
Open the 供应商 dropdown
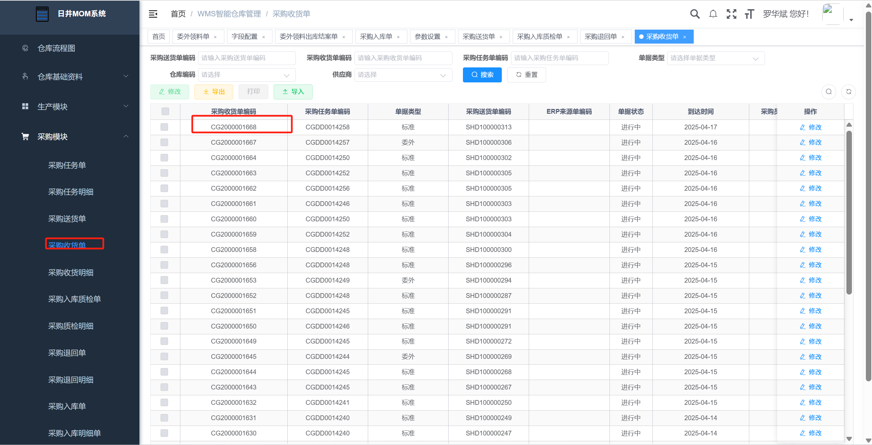[403, 75]
